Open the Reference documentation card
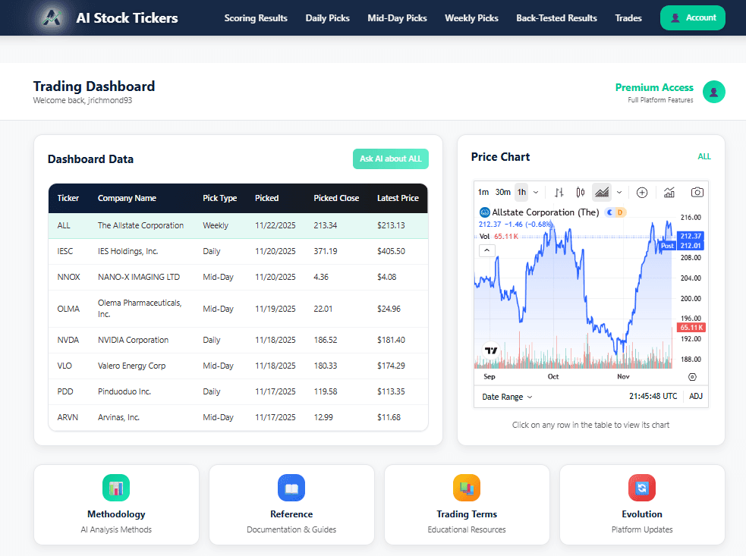This screenshot has width=746, height=556. [291, 504]
